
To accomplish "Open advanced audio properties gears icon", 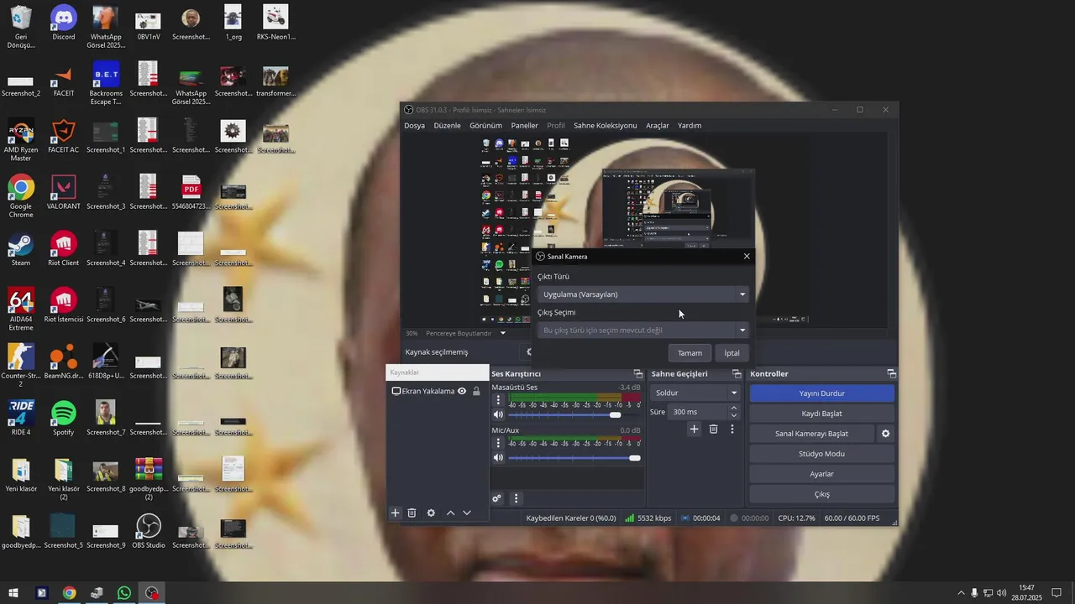I will [497, 498].
